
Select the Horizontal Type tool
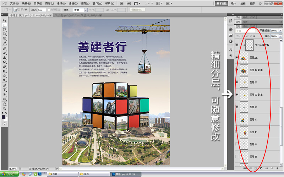[x=5, y=90]
